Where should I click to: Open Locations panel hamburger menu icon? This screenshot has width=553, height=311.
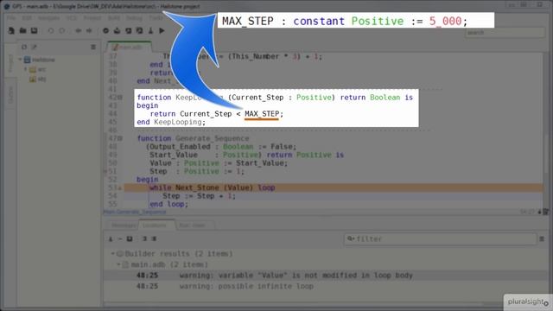(x=542, y=238)
